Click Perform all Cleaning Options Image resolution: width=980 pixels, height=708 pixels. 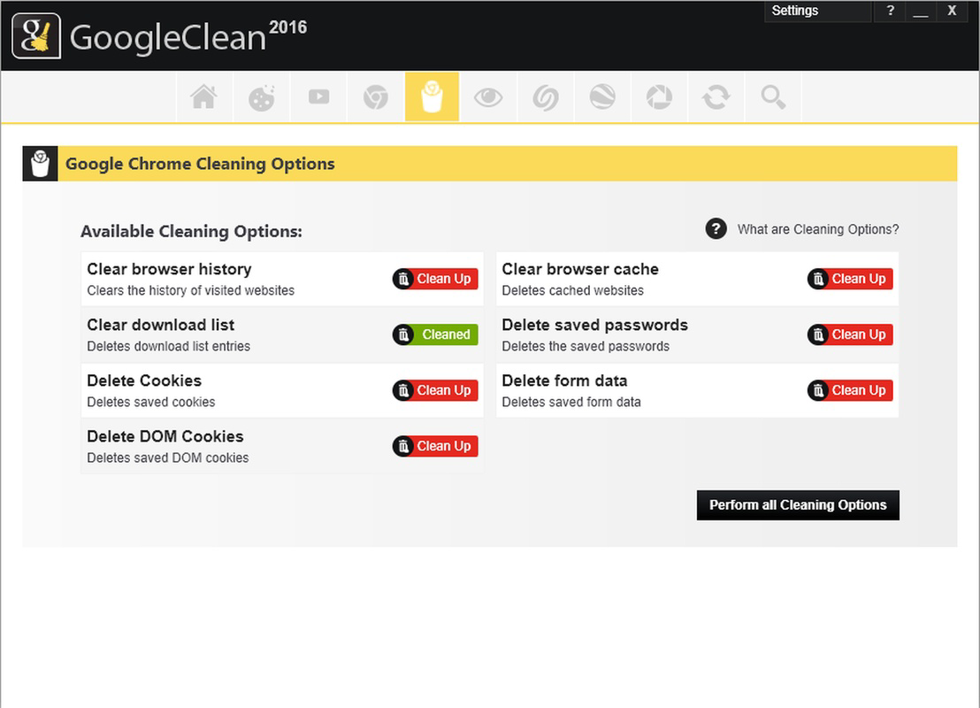coord(798,505)
